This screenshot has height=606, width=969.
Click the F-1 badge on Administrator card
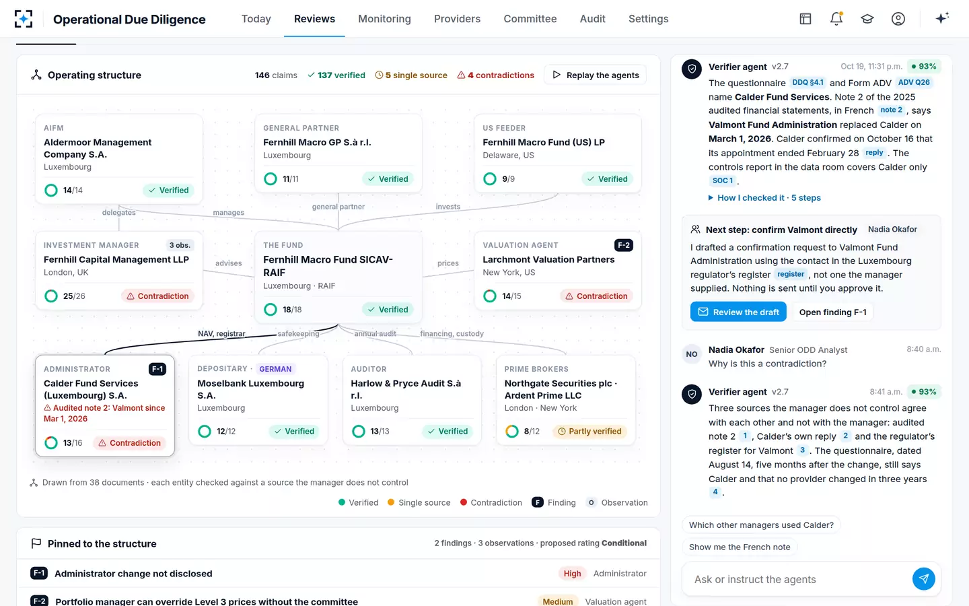click(157, 369)
